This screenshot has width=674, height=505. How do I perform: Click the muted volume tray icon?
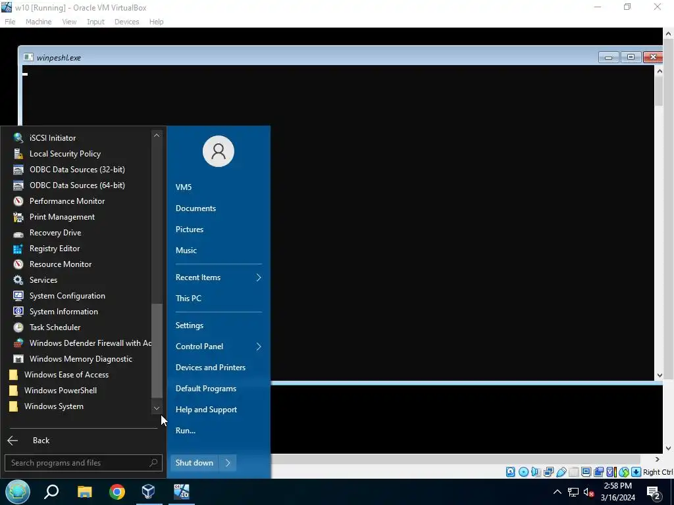click(x=588, y=492)
